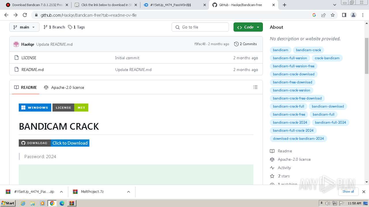The image size is (369, 207).
Task: Open the browser side panel icon
Action: (x=344, y=15)
